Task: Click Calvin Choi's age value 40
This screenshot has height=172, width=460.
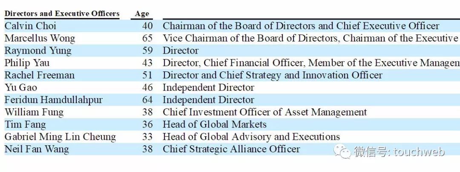Action: pos(147,26)
